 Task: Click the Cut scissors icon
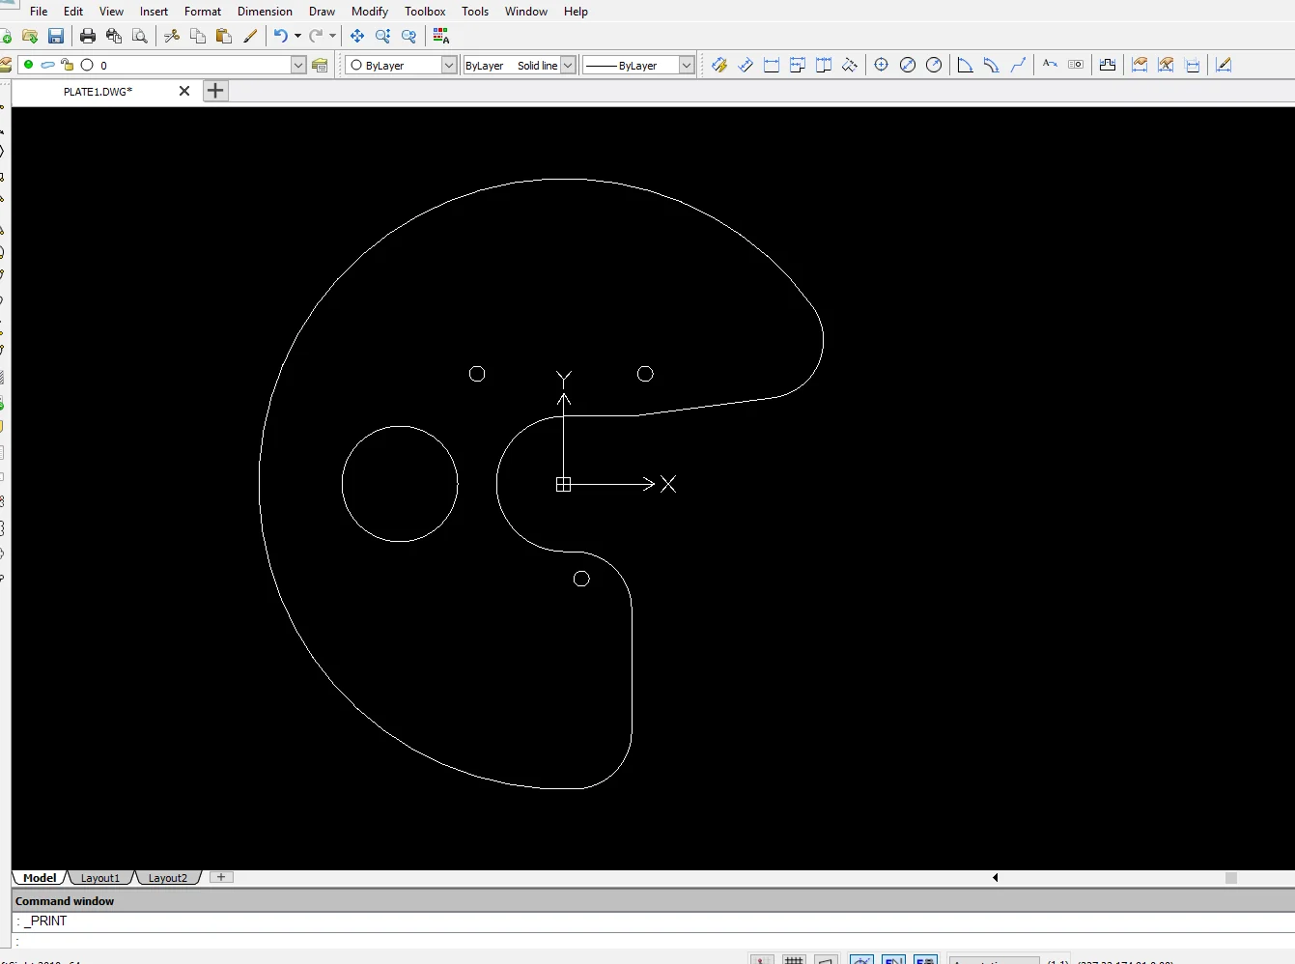172,36
